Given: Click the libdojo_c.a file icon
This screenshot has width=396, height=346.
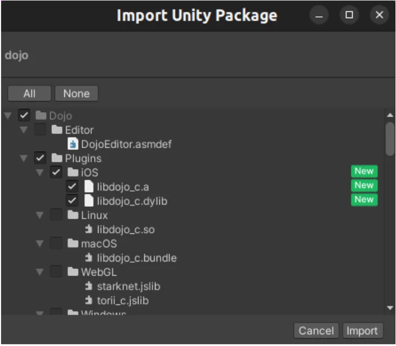Looking at the screenshot, I should click(x=88, y=187).
